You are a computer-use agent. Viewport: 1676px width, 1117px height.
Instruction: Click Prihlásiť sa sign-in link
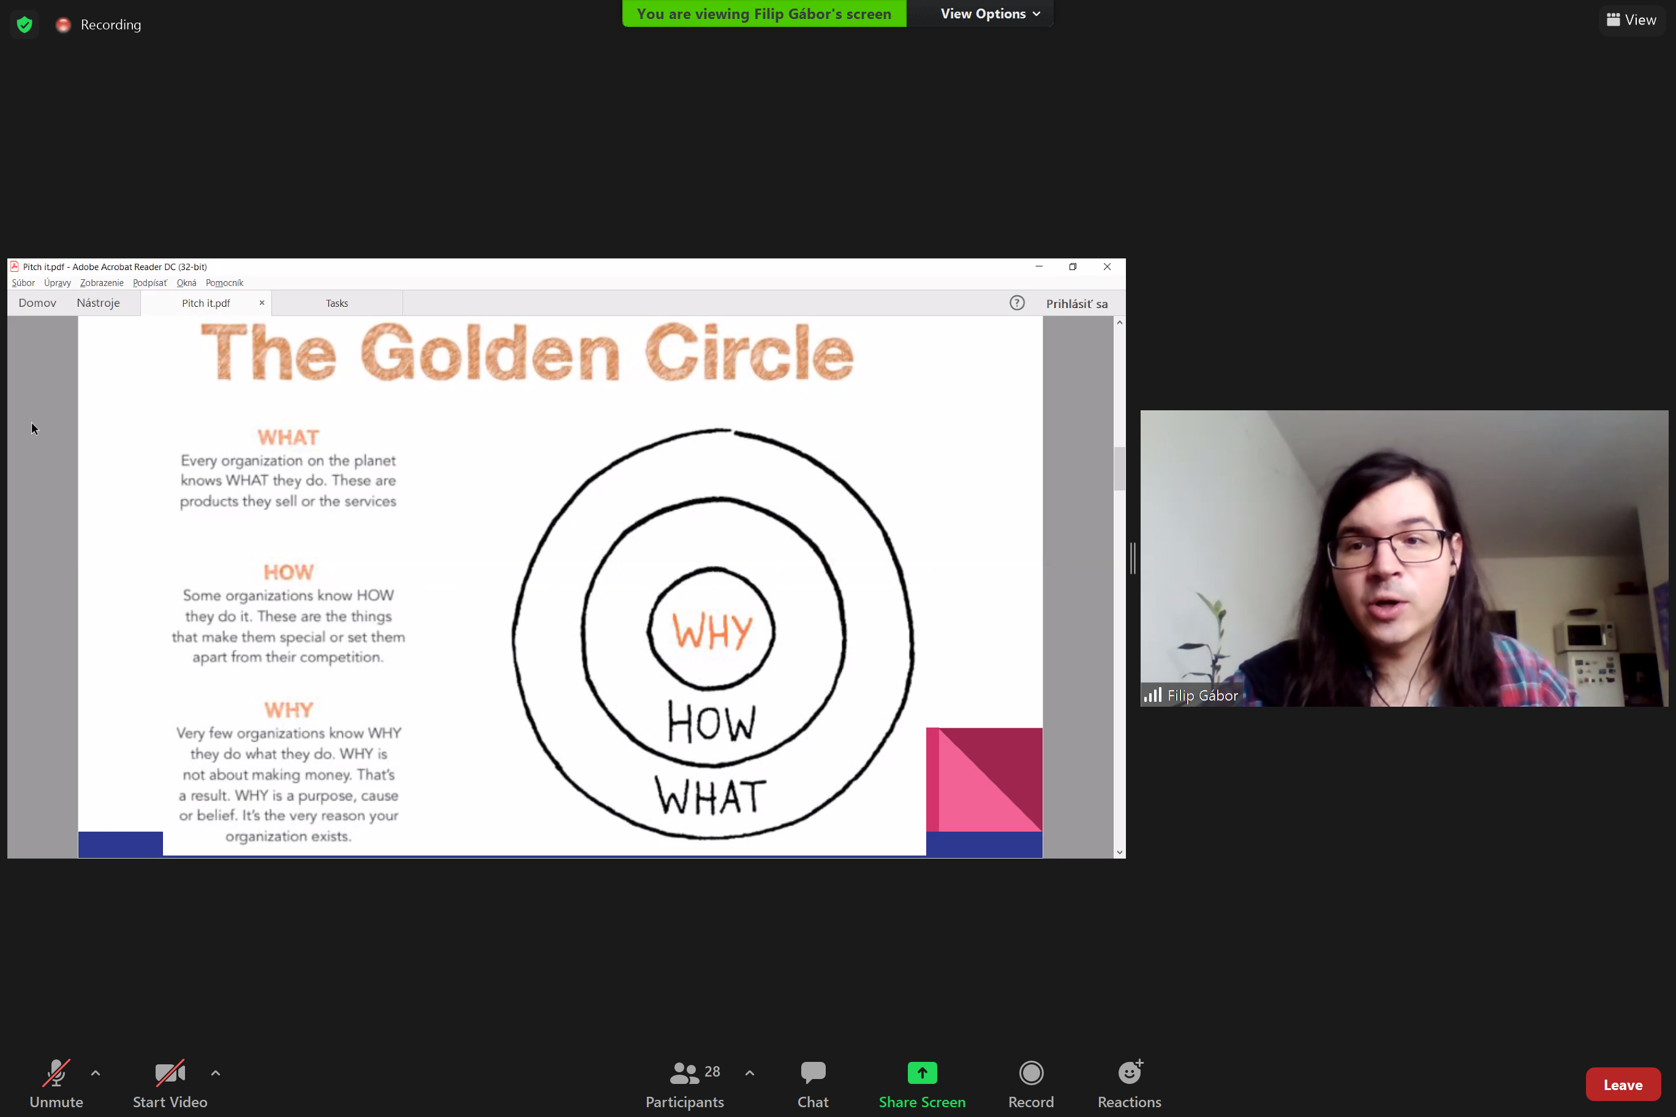click(x=1076, y=304)
